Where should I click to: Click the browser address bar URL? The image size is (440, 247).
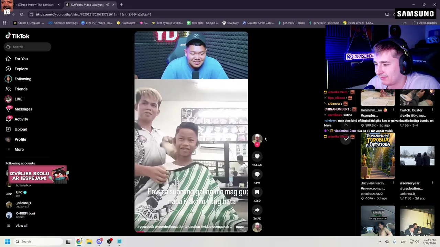93,14
